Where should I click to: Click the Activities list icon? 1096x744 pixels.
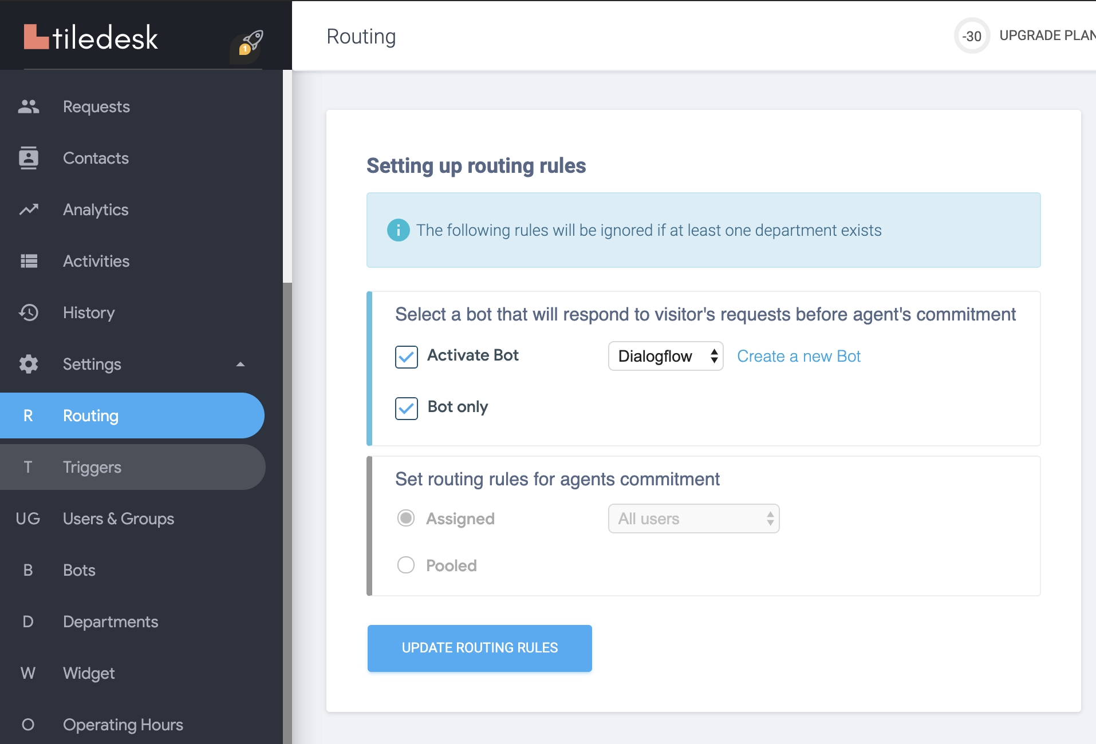click(29, 261)
